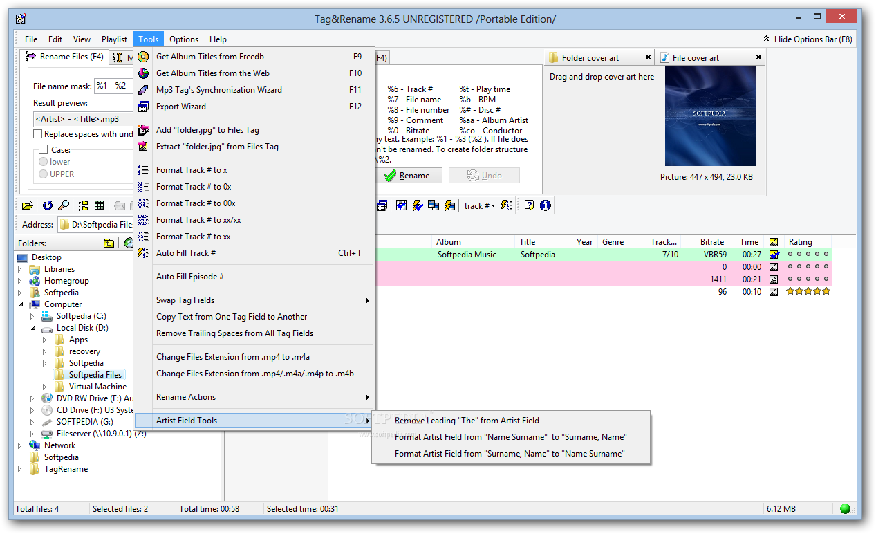Open the Swap Tag Fields submenu

point(254,300)
